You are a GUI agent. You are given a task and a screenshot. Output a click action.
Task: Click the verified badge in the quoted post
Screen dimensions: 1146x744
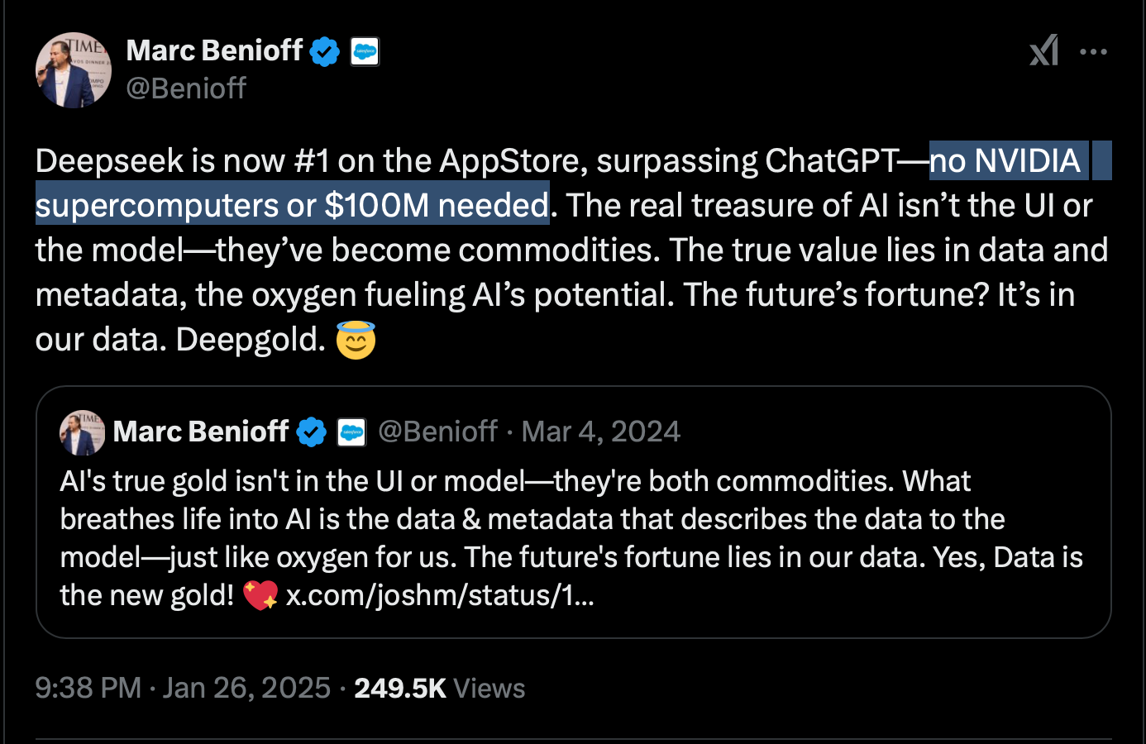coord(312,432)
